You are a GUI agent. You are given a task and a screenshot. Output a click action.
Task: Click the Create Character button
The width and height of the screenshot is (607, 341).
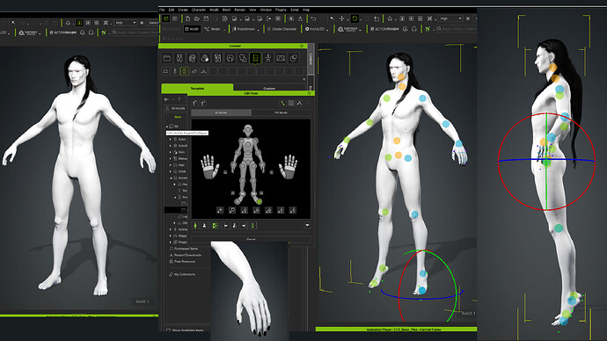(282, 29)
